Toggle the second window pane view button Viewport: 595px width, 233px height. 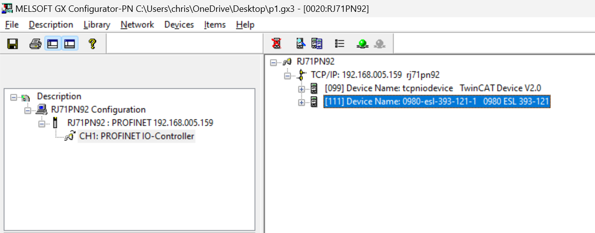(x=70, y=44)
